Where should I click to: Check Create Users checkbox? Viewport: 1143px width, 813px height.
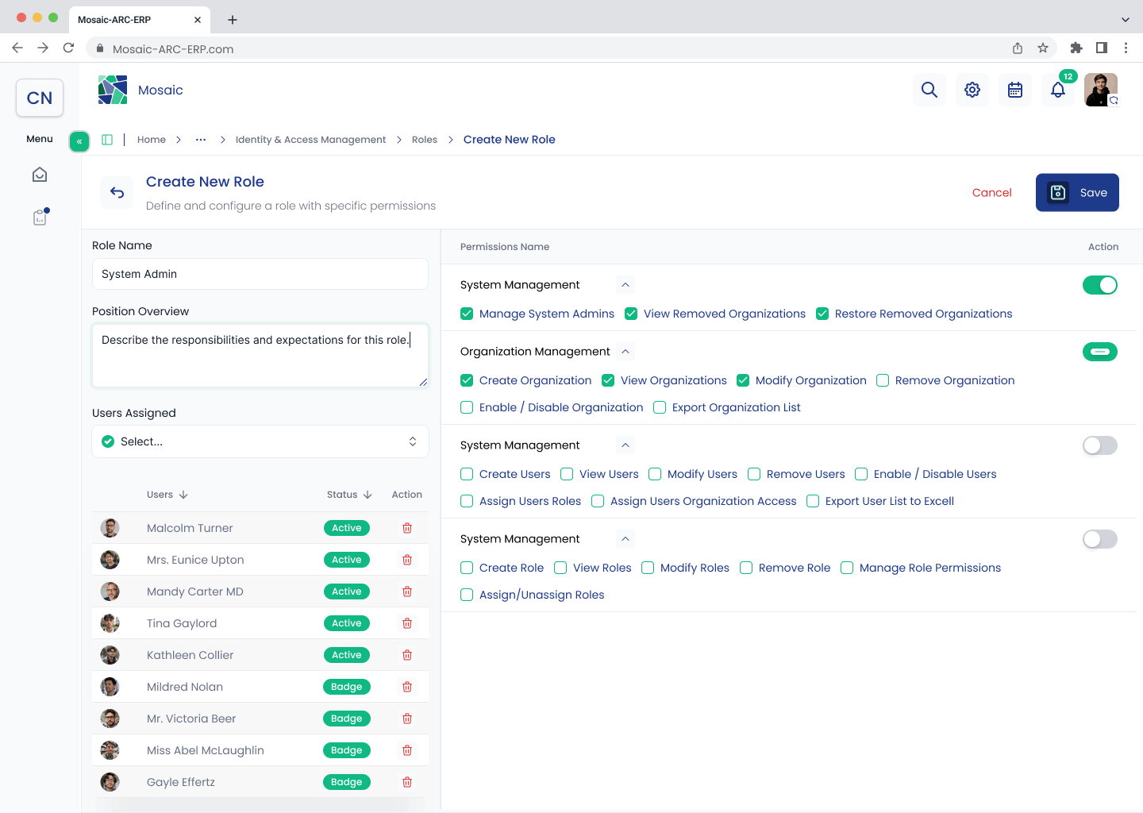point(467,474)
